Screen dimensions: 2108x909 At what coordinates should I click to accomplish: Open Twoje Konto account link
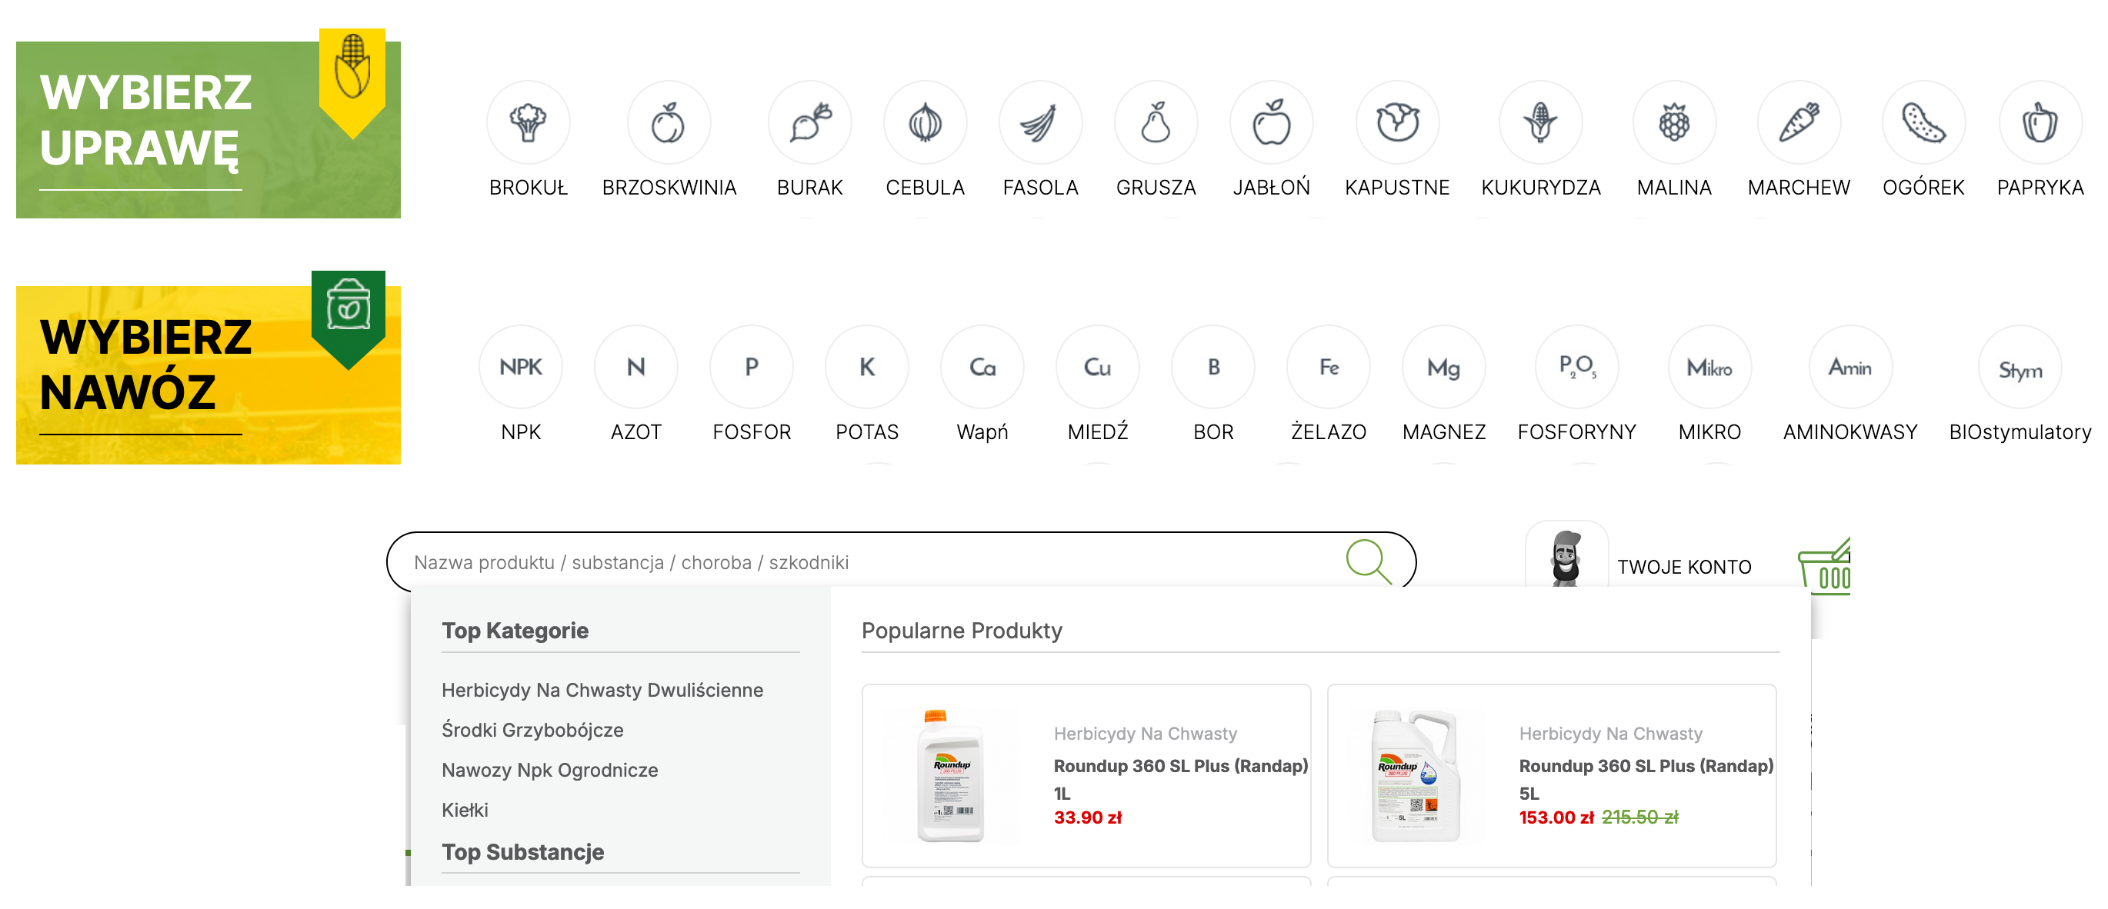point(1683,566)
